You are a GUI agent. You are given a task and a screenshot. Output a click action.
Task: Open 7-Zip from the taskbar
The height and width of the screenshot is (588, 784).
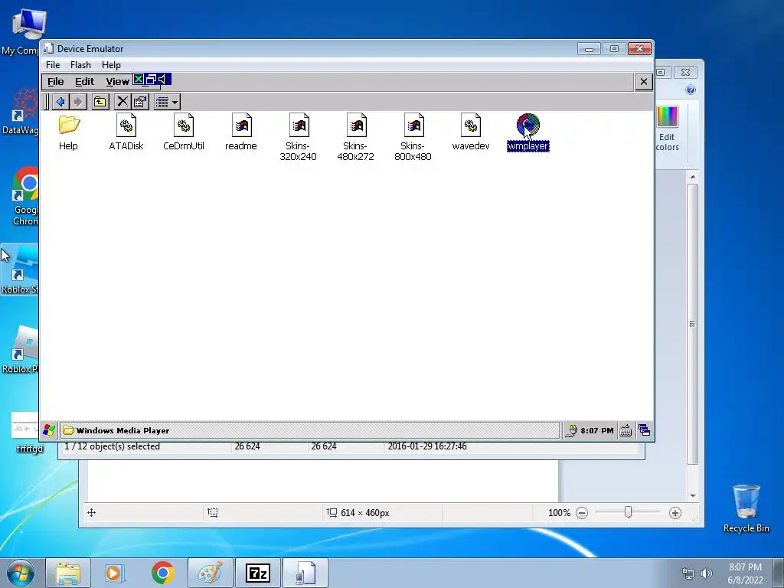click(x=257, y=573)
